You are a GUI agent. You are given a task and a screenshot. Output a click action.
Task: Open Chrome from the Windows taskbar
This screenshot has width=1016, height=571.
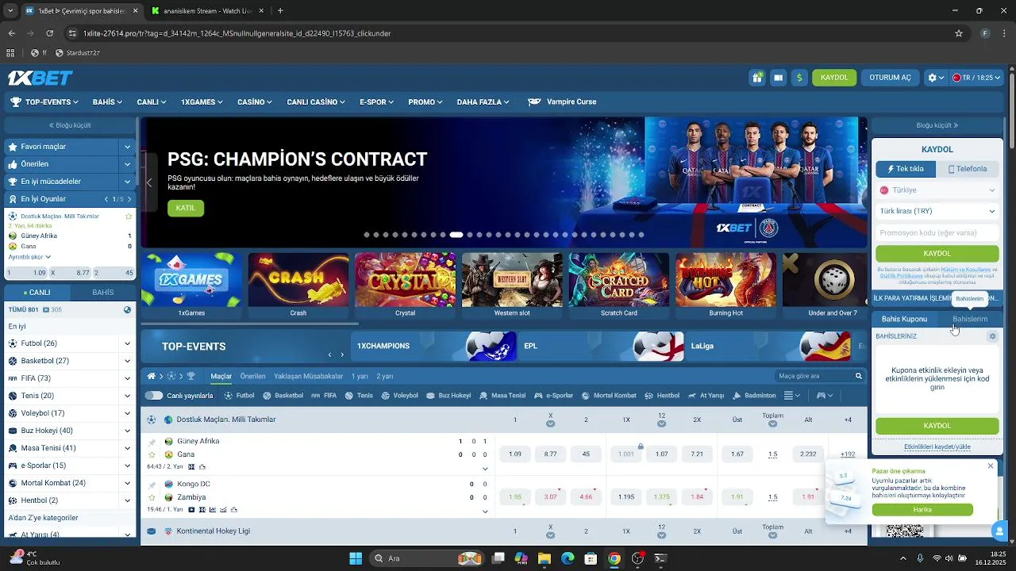click(x=614, y=558)
